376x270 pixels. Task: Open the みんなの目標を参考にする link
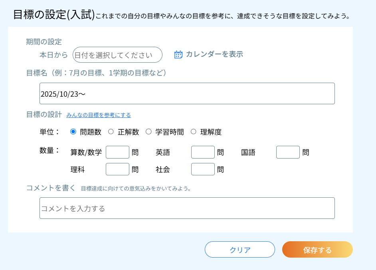point(99,115)
